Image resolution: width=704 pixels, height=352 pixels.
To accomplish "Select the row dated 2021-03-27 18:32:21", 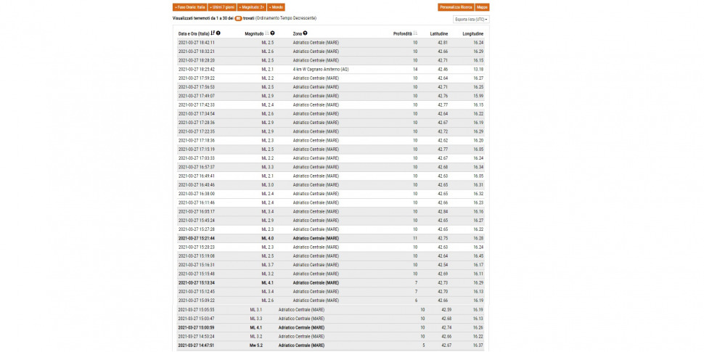I will point(330,52).
